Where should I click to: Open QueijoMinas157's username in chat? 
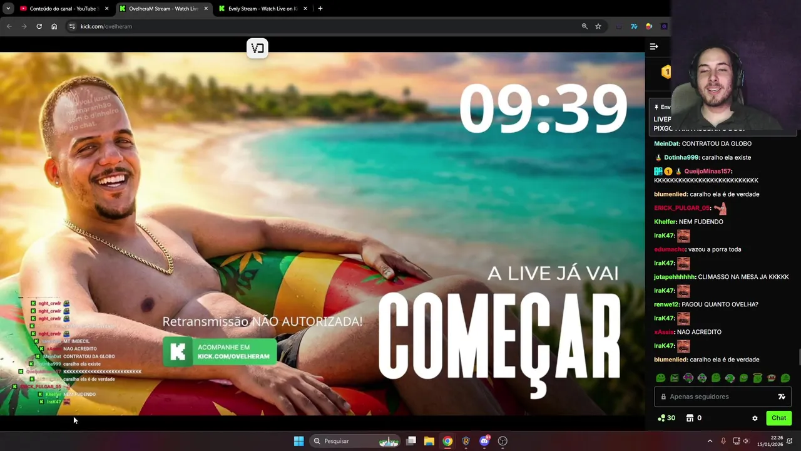(x=707, y=171)
